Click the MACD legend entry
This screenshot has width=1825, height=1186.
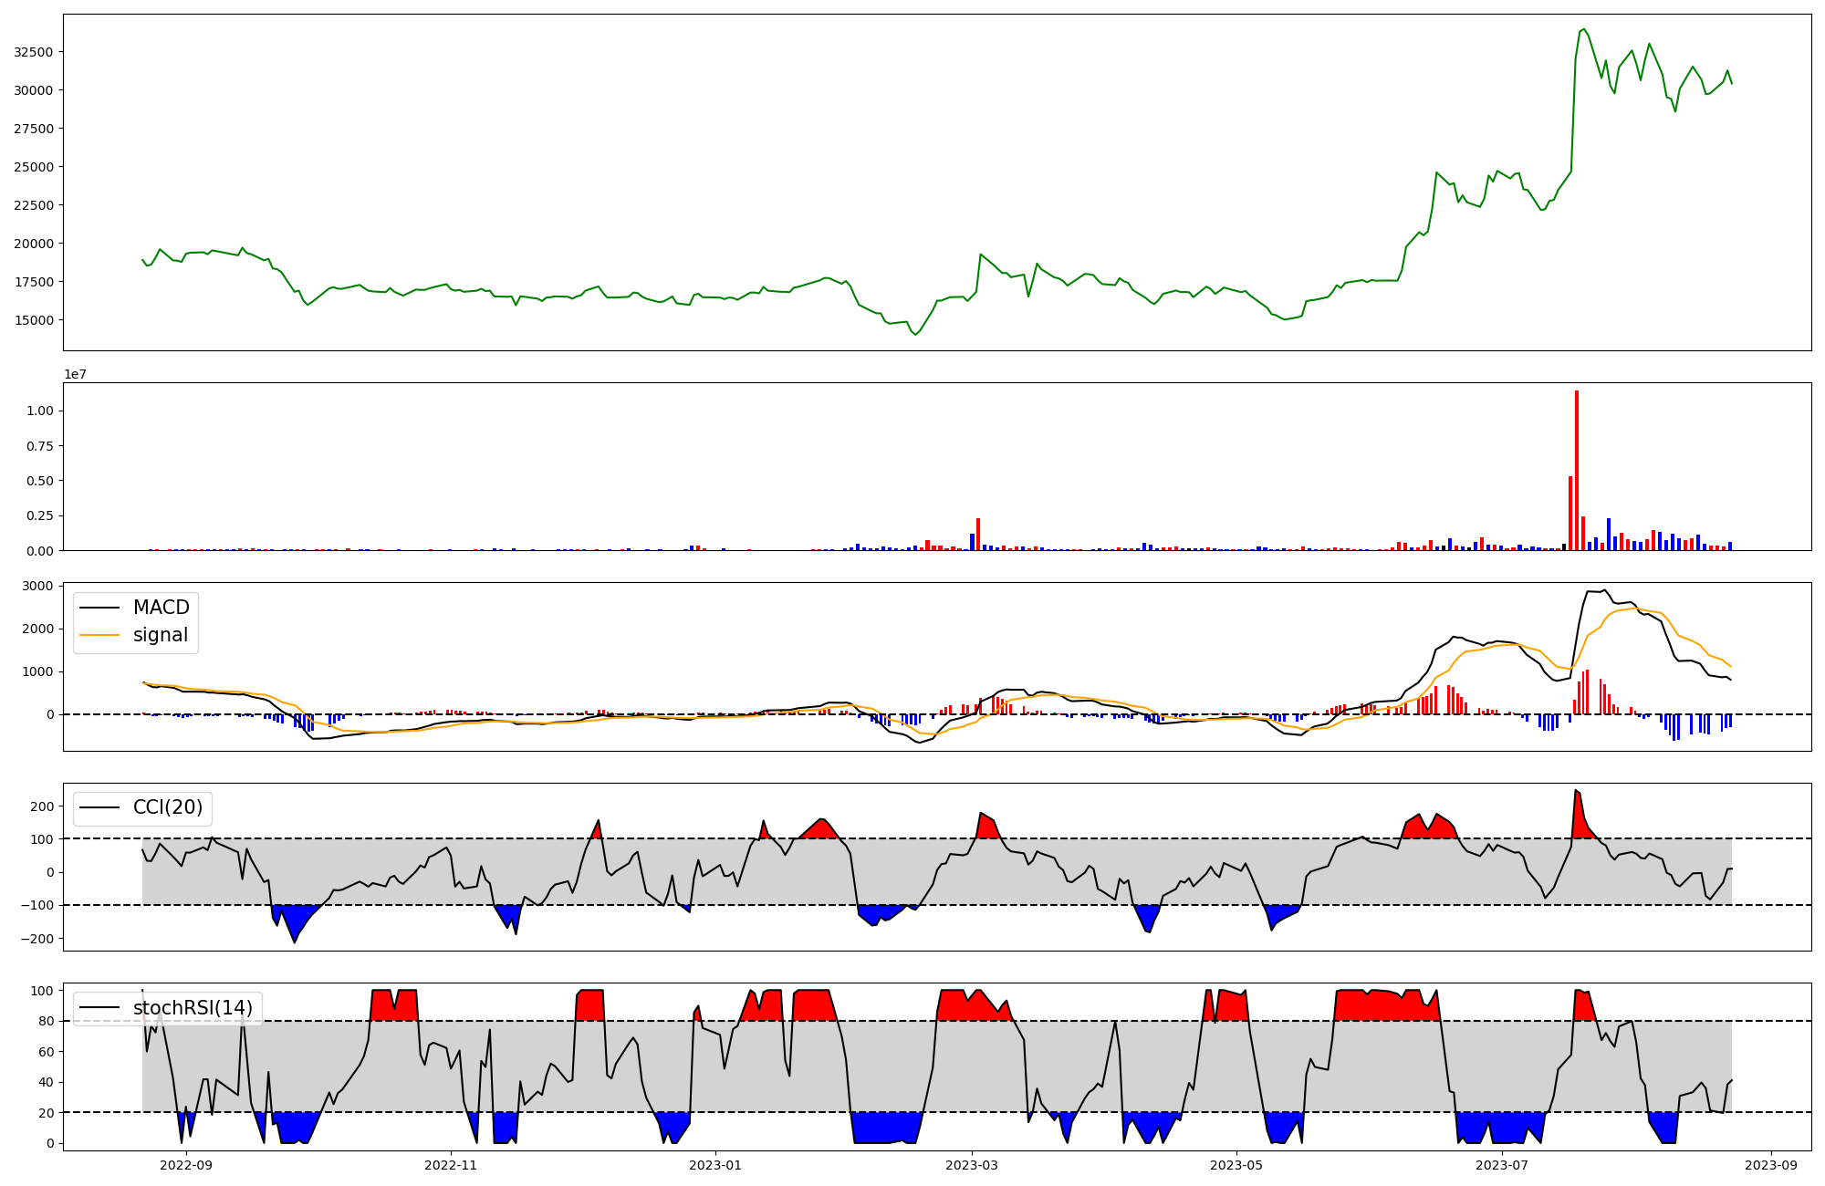161,608
